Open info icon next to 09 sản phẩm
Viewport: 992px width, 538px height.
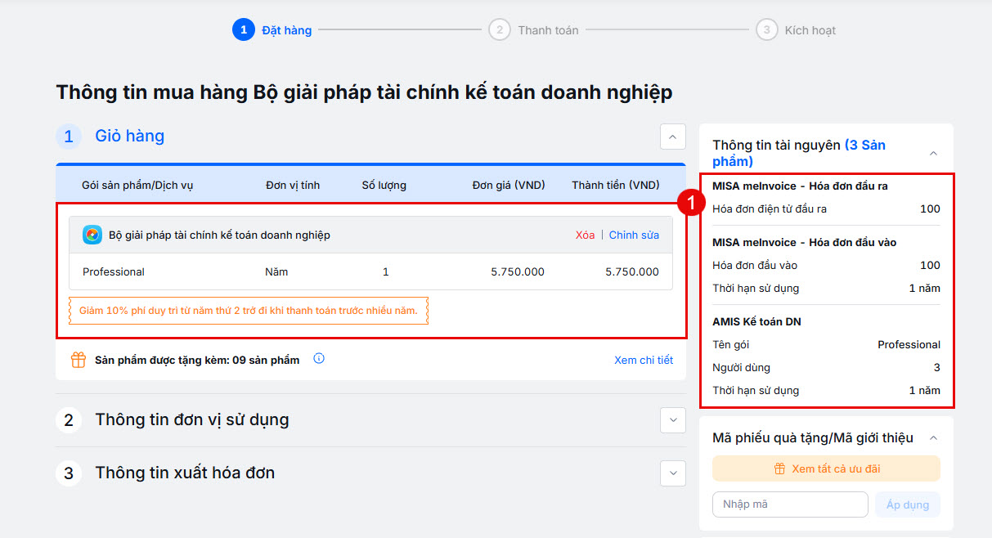click(x=319, y=358)
